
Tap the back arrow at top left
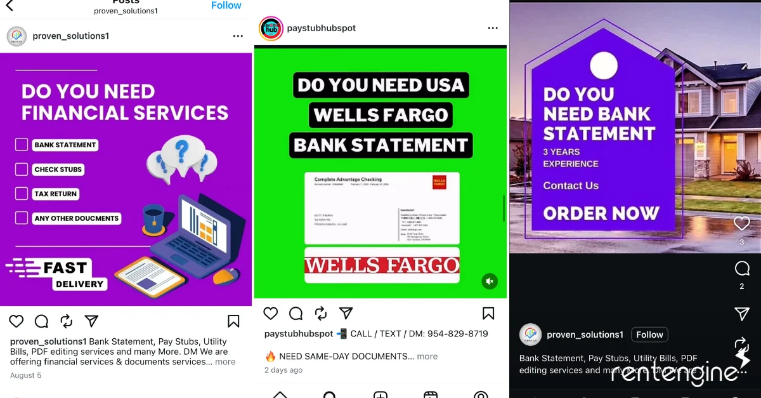pos(8,6)
